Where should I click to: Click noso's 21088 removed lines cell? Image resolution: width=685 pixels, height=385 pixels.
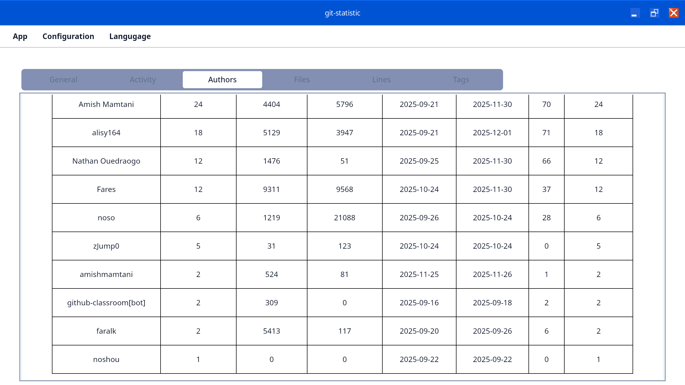(x=345, y=218)
